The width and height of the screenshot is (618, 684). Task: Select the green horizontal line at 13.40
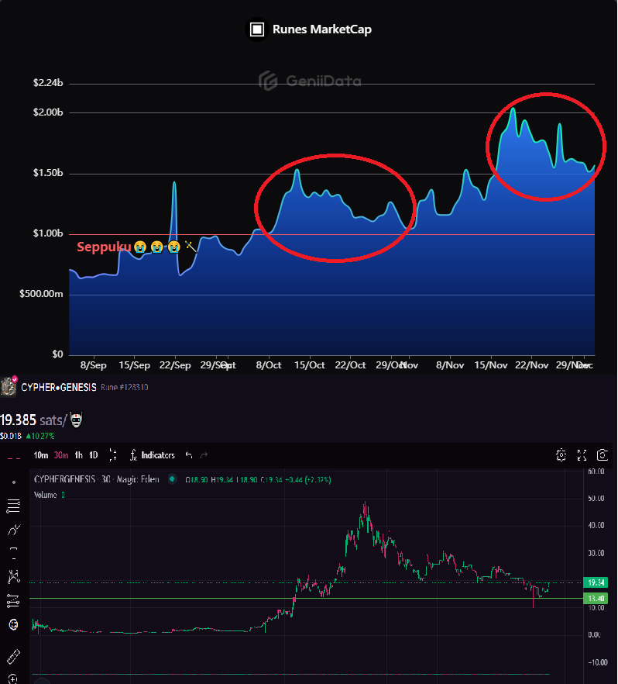tap(305, 598)
